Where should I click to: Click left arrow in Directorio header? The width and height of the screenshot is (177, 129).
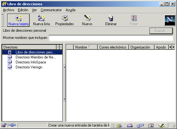point(58,47)
